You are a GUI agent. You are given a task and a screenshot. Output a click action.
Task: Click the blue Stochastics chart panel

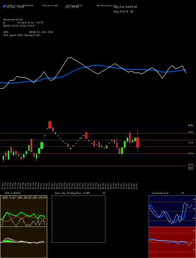click(x=172, y=211)
